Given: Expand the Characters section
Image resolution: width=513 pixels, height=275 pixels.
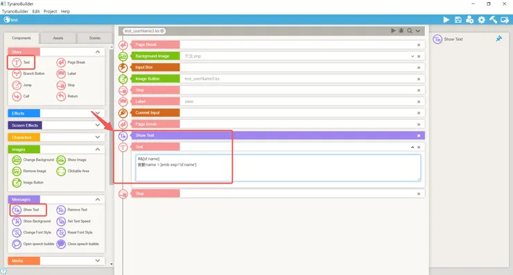Looking at the screenshot, I should [x=98, y=137].
